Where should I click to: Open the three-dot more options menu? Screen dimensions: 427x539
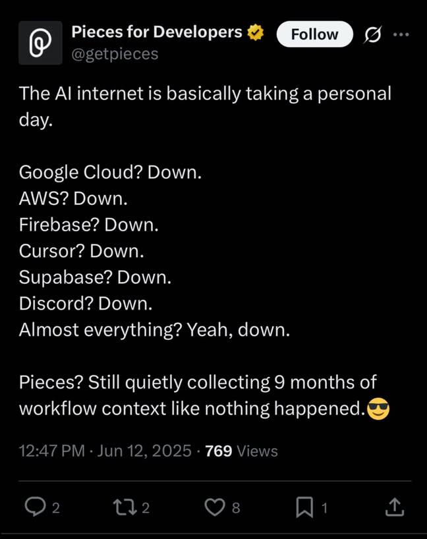(x=401, y=34)
